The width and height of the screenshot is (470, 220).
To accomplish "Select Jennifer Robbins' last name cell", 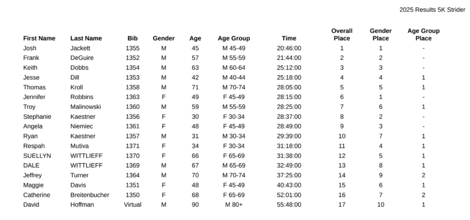I will [x=81, y=97].
